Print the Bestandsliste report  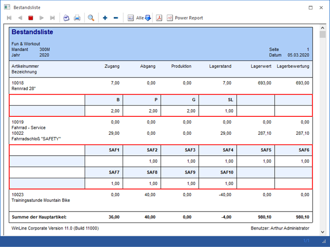point(77,18)
